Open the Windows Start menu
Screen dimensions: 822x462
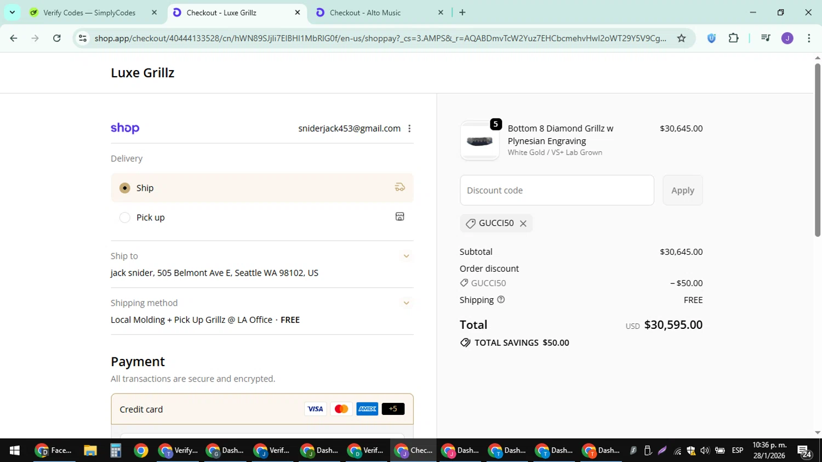click(15, 450)
